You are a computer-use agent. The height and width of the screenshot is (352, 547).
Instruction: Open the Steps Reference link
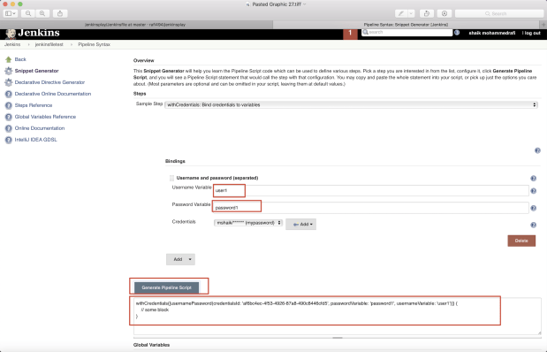click(x=34, y=105)
